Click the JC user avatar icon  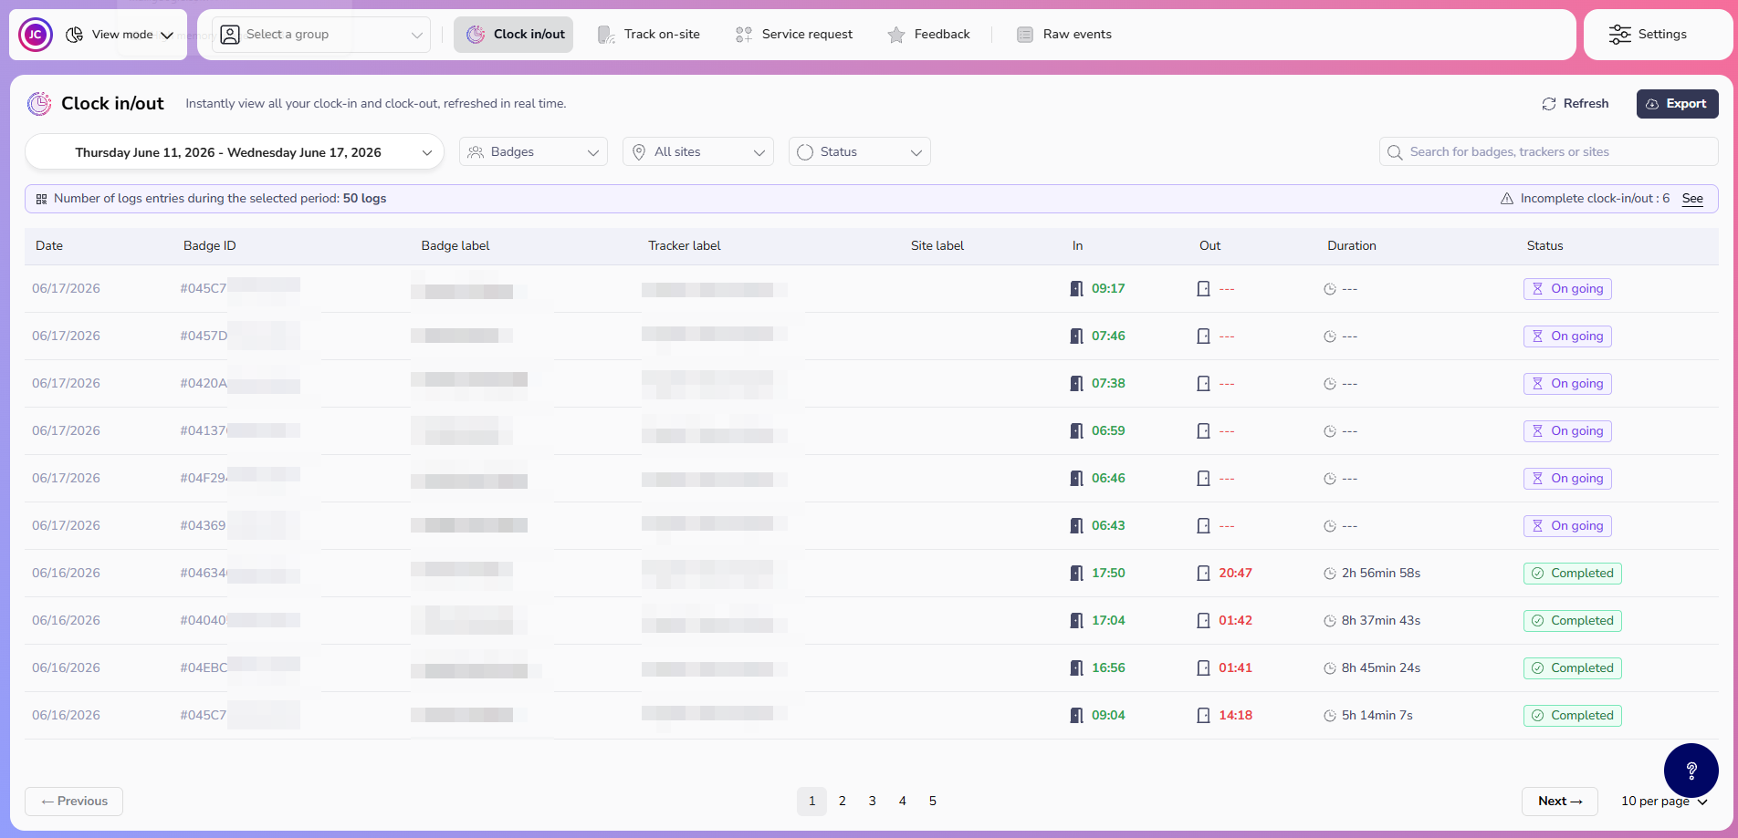pos(36,35)
